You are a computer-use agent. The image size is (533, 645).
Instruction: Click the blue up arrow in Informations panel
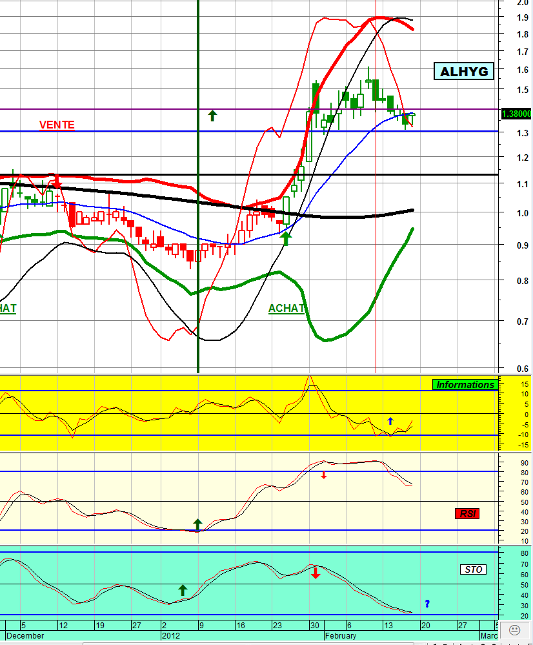click(x=390, y=421)
